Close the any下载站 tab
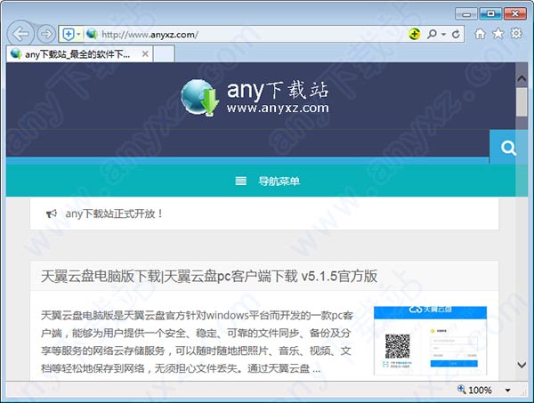Image resolution: width=534 pixels, height=403 pixels. click(x=145, y=53)
